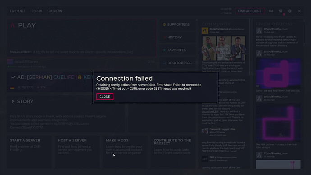Open the GTA characters image in Rockstar post
This screenshot has height=175, width=311.
tap(224, 48)
